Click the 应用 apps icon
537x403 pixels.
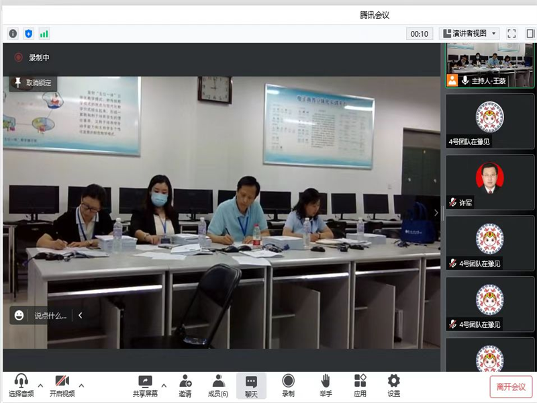pyautogui.click(x=360, y=386)
